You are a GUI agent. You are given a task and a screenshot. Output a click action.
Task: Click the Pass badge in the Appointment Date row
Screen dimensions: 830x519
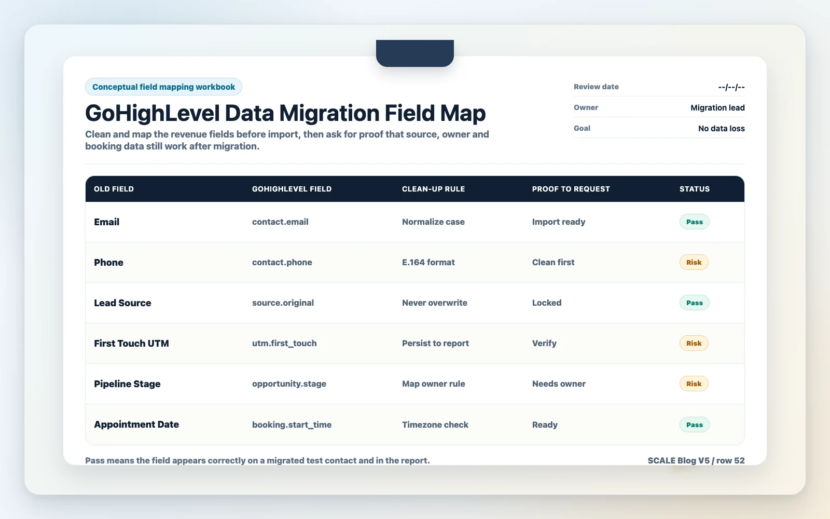695,425
